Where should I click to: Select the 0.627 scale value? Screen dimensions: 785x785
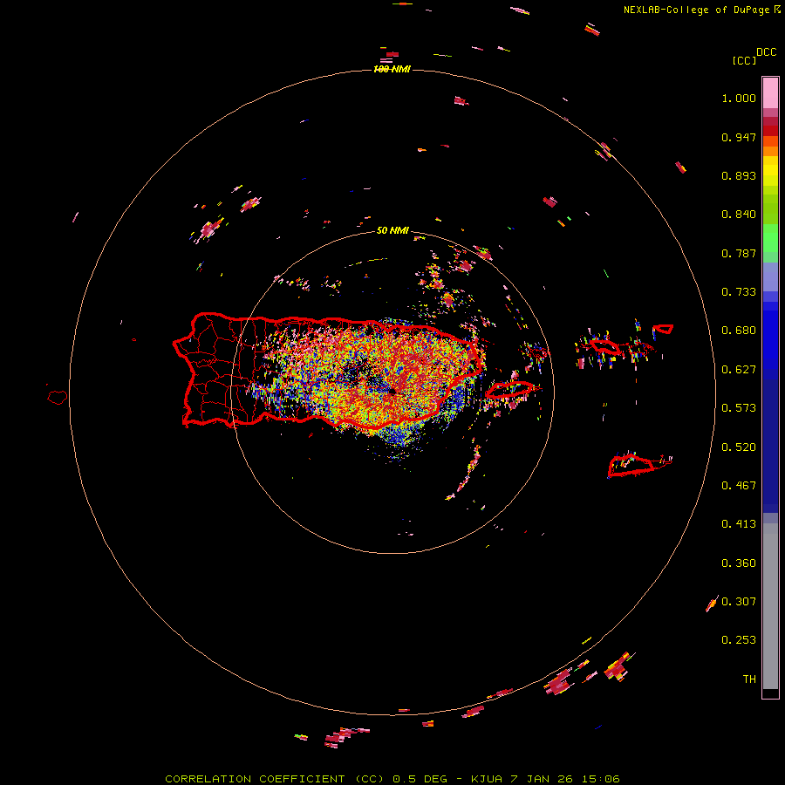tap(739, 370)
